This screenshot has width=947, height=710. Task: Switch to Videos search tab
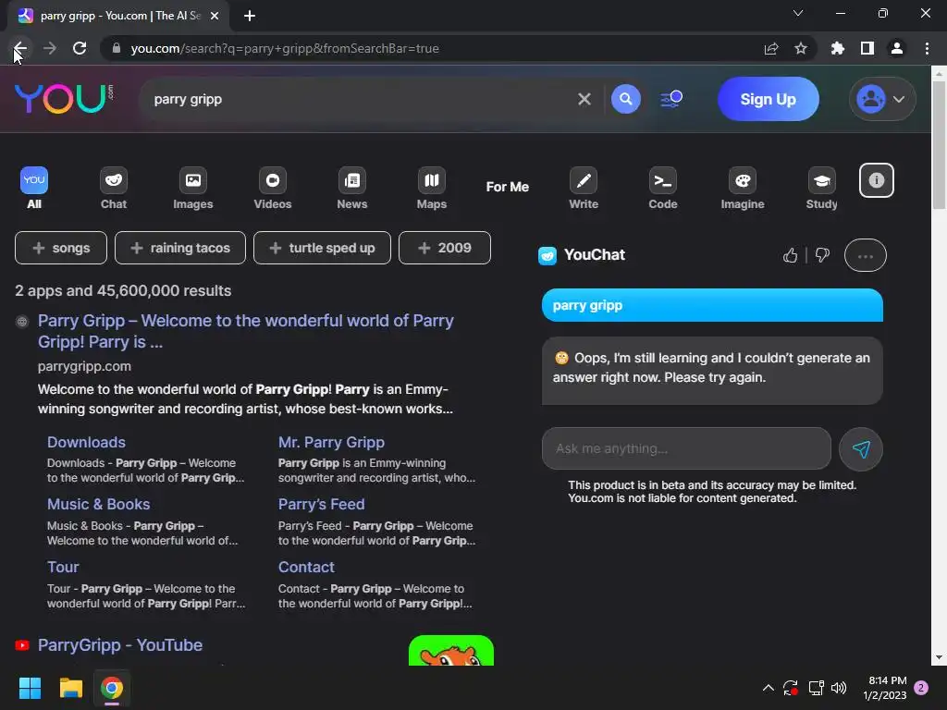pos(273,189)
